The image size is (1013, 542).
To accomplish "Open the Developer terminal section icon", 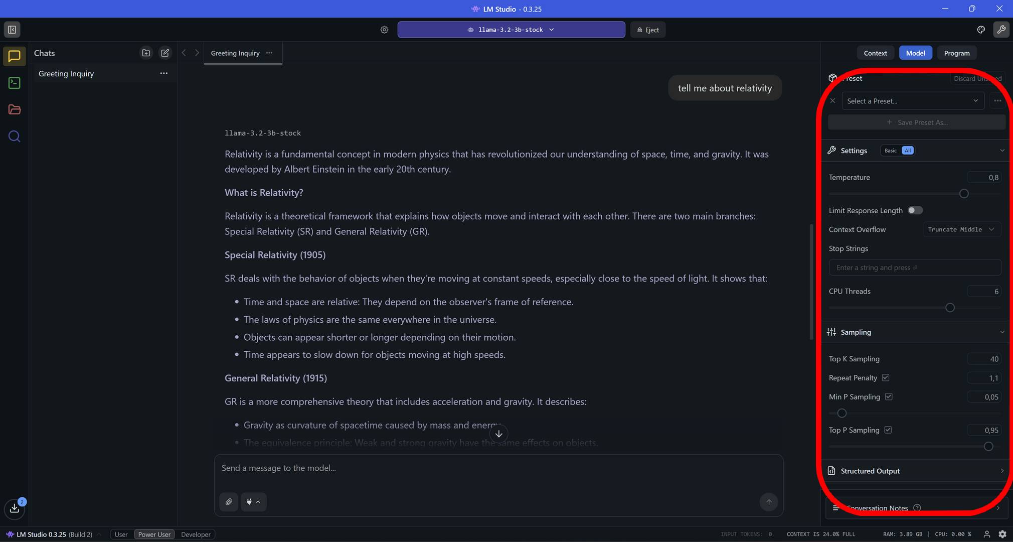I will click(x=14, y=83).
